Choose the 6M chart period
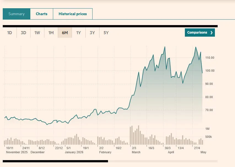 pos(65,33)
